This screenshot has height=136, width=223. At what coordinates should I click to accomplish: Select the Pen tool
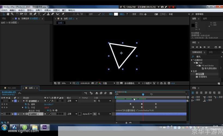[x=35, y=14]
